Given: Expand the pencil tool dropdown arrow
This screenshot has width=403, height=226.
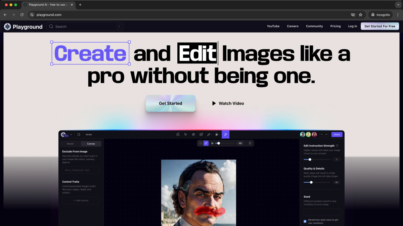Looking at the screenshot, I should [211, 135].
